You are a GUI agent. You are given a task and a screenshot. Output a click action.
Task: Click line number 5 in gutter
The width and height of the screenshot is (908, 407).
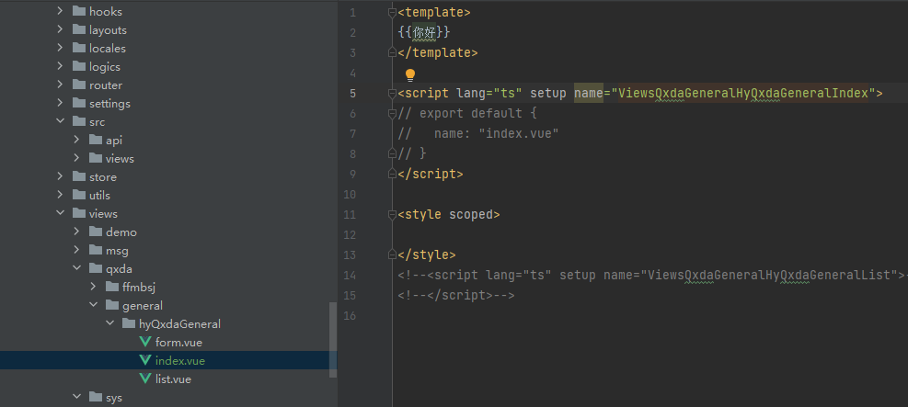(x=353, y=93)
